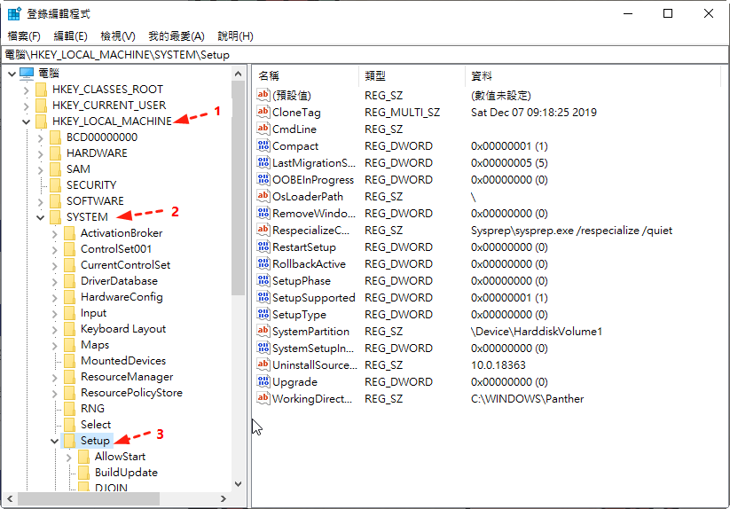Click the Registry Editor title bar icon
Image resolution: width=730 pixels, height=509 pixels.
pos(14,13)
